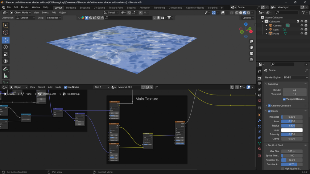310x174 pixels.
Task: Open the Output properties tab icon
Action: point(259,84)
